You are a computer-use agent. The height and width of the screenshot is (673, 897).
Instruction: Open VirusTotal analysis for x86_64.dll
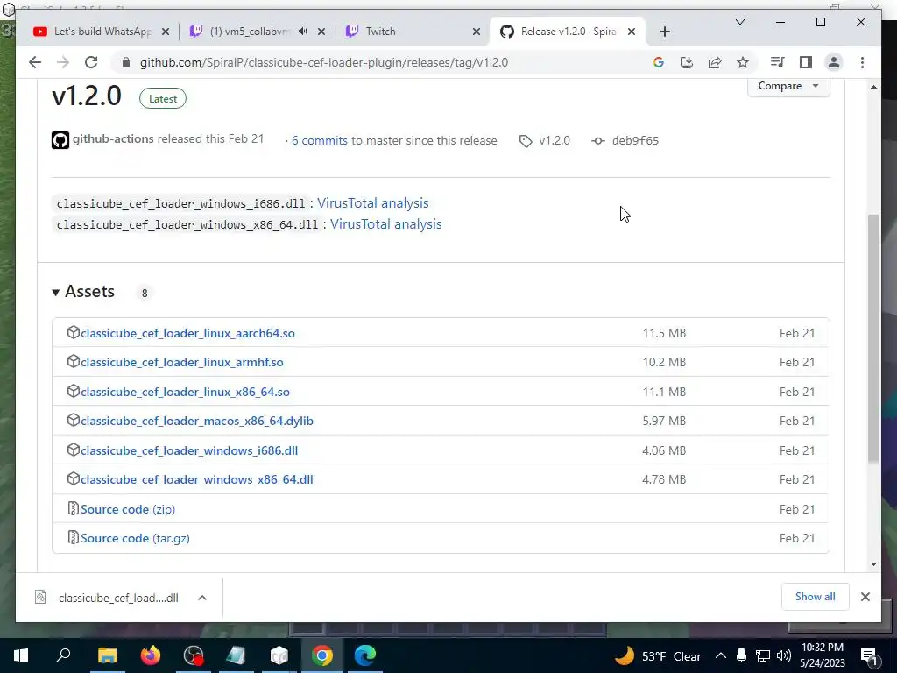386,224
